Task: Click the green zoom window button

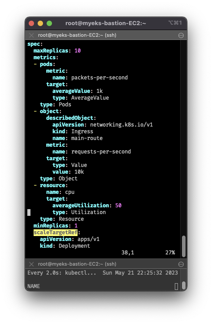Action: tap(49, 23)
